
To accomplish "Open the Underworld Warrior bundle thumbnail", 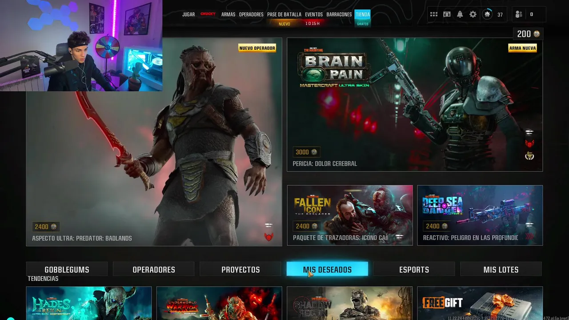I will [219, 303].
